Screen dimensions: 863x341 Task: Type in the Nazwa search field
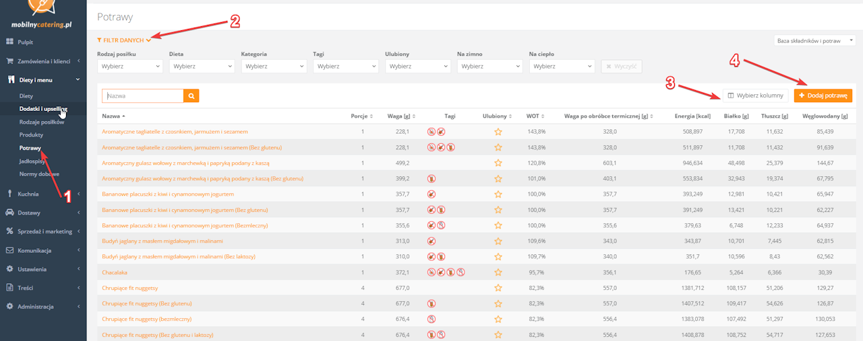coord(142,96)
